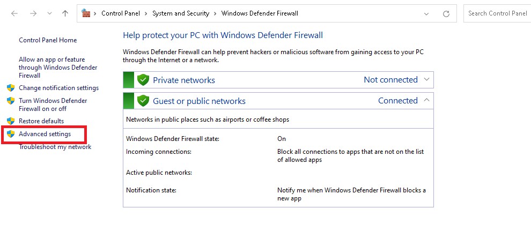Click the firewall icon in address bar
This screenshot has width=531, height=246.
pyautogui.click(x=86, y=13)
